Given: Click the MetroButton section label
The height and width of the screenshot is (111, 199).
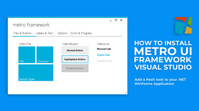Looking at the screenshot, I should 70,44.
